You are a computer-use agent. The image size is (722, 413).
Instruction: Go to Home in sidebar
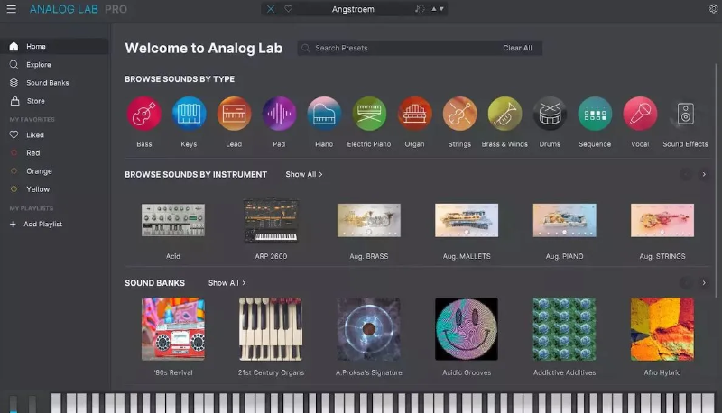54,47
